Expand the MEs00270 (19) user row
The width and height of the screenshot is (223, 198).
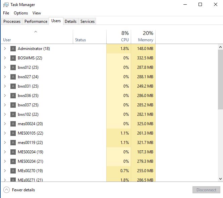click(5, 171)
